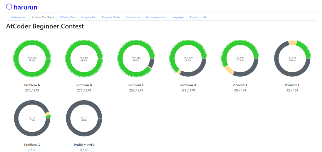Click the Problem G label

pos(32,145)
